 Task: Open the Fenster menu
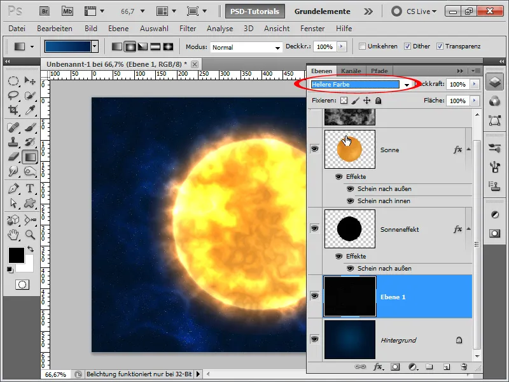coord(312,29)
